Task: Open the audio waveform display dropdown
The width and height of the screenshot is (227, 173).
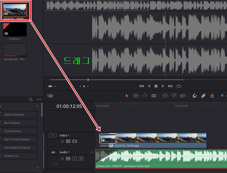Action: [x=56, y=86]
